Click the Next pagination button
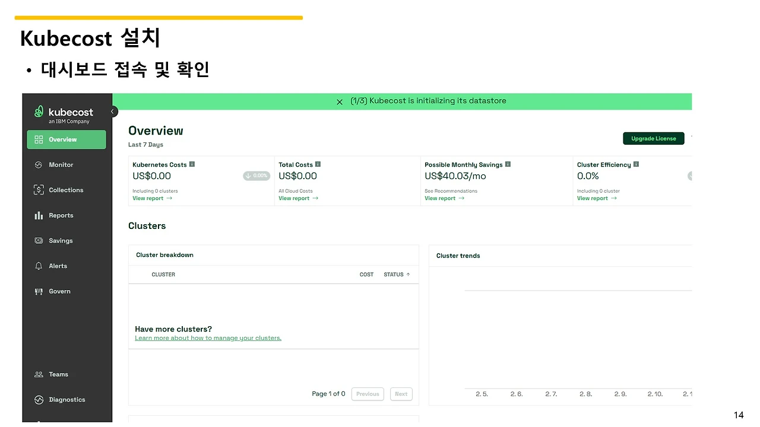Viewport: 760px width, 427px height. (401, 394)
